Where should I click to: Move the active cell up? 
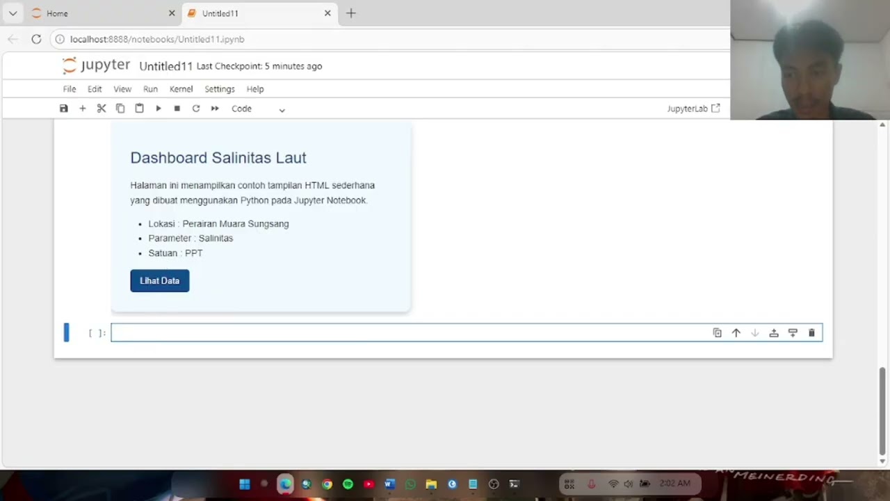[736, 333]
